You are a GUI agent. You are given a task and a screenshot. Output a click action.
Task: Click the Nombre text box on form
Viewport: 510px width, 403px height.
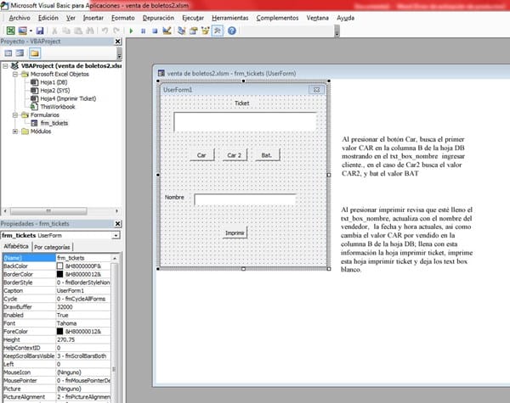tap(244, 200)
